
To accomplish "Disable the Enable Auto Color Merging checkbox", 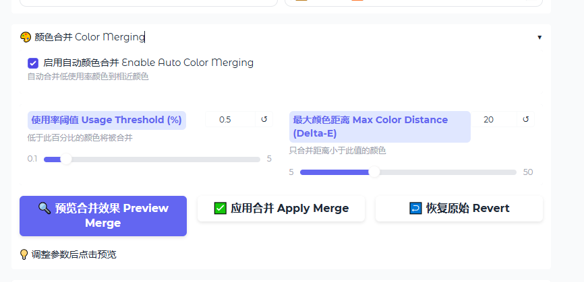I will (x=33, y=63).
